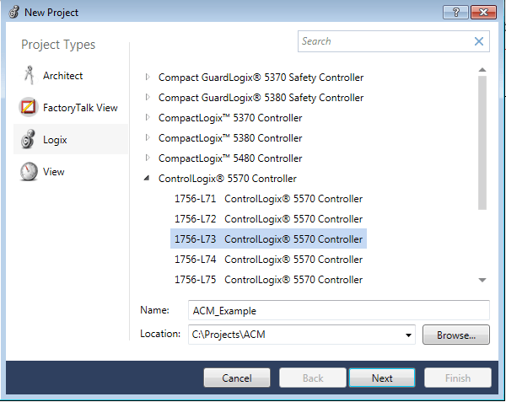Image resolution: width=506 pixels, height=402 pixels.
Task: Open the dialog help question mark
Action: click(x=455, y=13)
